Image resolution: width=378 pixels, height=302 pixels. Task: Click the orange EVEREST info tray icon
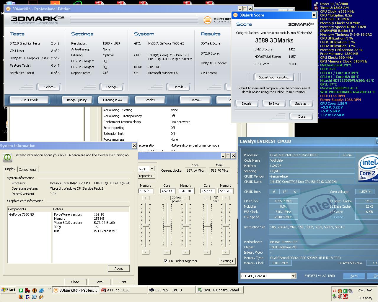point(340,291)
